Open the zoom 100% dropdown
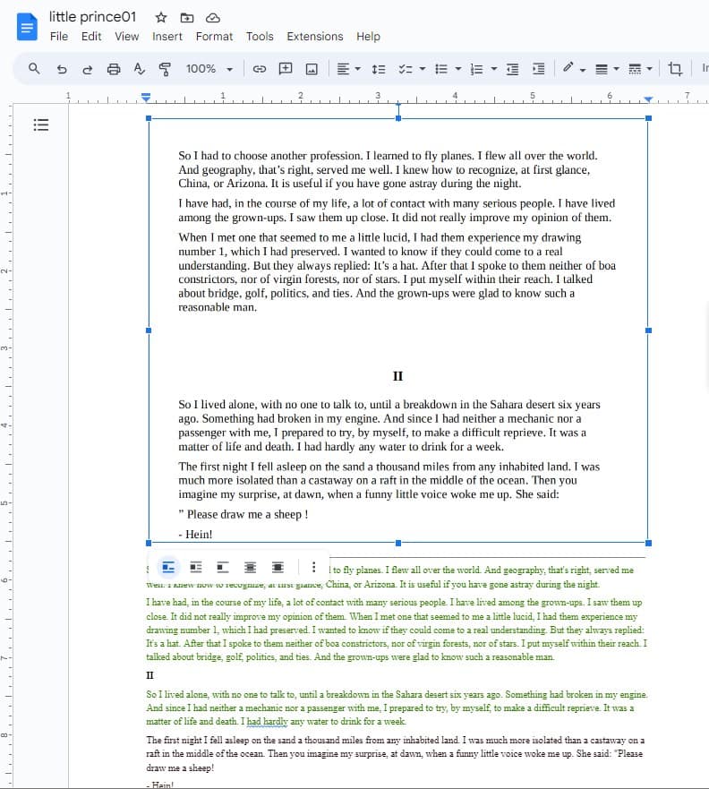Image resolution: width=709 pixels, height=789 pixels. click(209, 69)
